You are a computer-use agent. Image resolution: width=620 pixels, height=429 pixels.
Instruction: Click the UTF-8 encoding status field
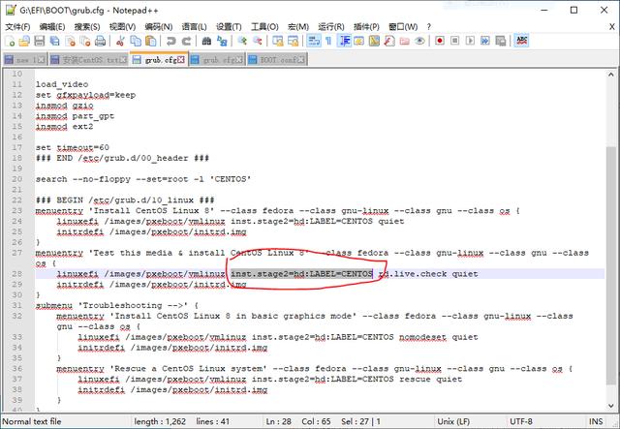click(x=521, y=421)
